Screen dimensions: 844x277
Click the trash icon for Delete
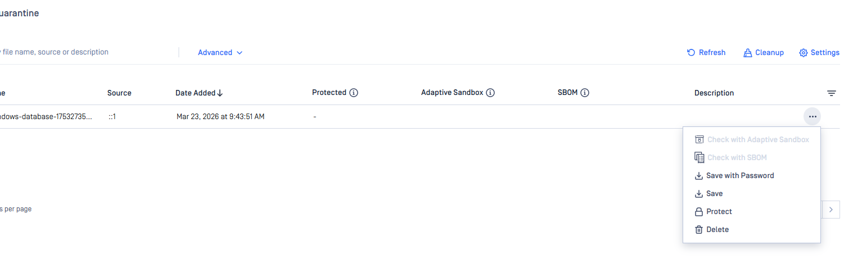(x=699, y=230)
